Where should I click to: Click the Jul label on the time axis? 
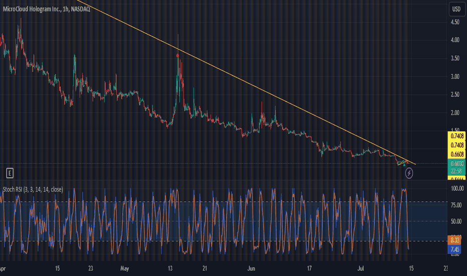[361, 268]
